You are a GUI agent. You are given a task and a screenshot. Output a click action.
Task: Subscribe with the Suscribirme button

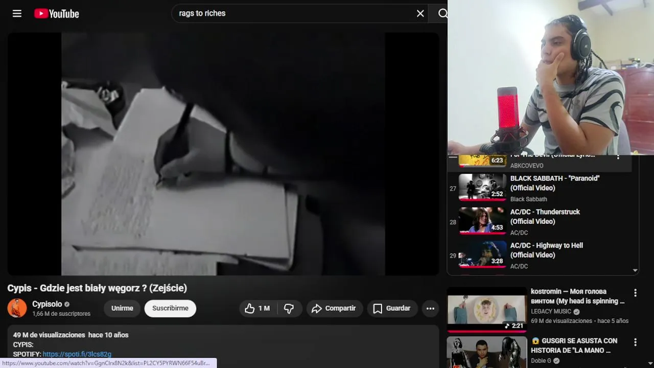[170, 308]
